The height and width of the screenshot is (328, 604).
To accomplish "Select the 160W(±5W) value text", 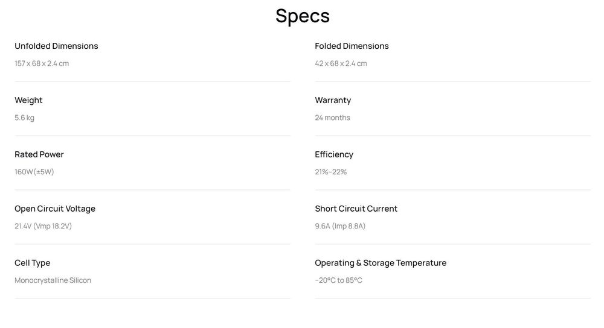I will (x=34, y=172).
